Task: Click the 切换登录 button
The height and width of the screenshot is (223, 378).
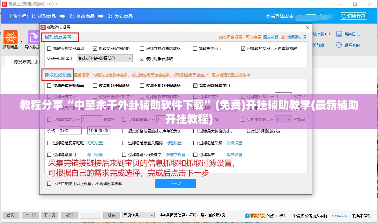Action: pos(353,16)
